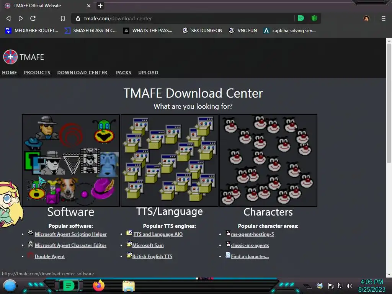The image size is (392, 294).
Task: Click the network tray icon
Action: pyautogui.click(x=340, y=286)
